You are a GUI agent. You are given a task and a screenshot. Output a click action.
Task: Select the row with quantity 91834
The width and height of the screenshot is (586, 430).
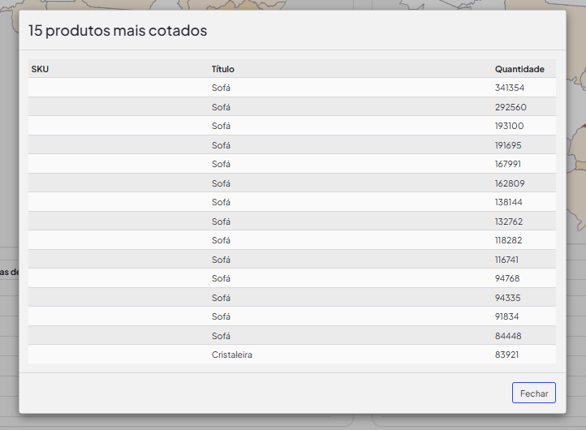pyautogui.click(x=292, y=316)
